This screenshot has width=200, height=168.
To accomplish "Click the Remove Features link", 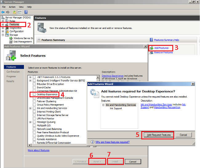I will 163,53.
